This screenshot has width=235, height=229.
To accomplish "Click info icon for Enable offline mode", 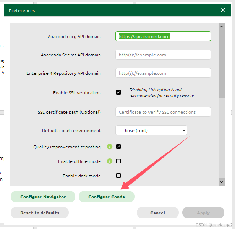I will pyautogui.click(x=110, y=161).
